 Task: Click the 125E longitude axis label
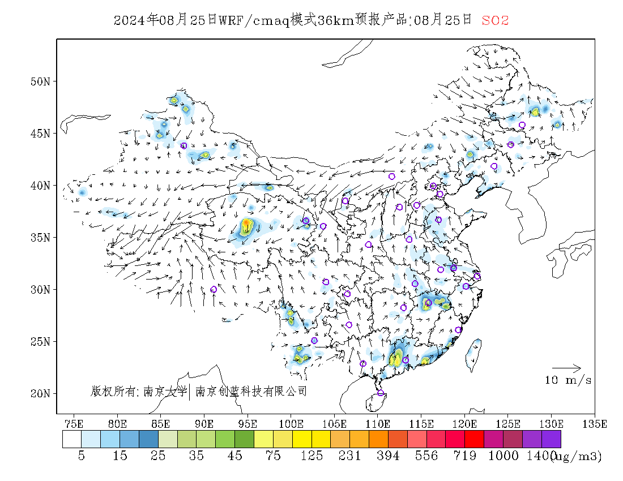click(508, 424)
